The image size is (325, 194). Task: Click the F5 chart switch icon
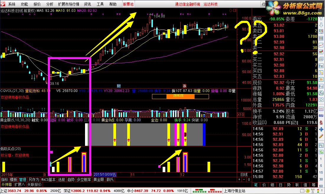321,145
